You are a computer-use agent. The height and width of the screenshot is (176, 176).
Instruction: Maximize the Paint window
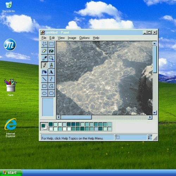pos(150,32)
